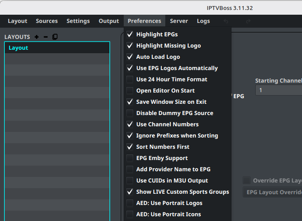The image size is (302, 221).
Task: Click the LAYOUTS panel heading
Action: click(x=17, y=37)
